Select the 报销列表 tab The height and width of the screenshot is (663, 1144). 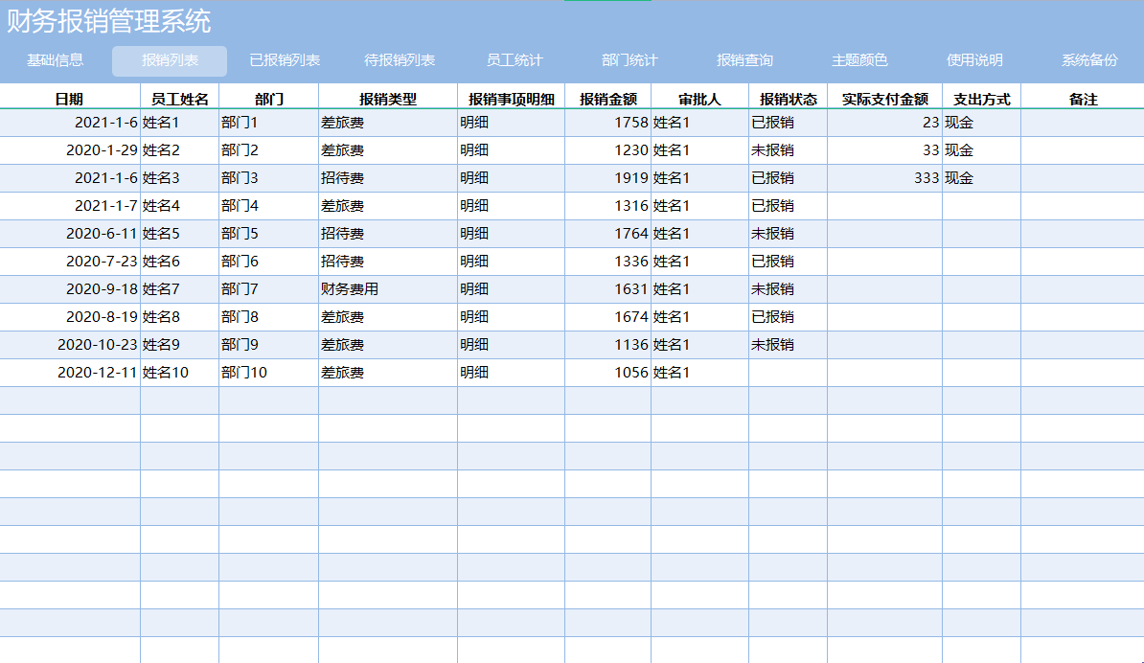tap(170, 60)
